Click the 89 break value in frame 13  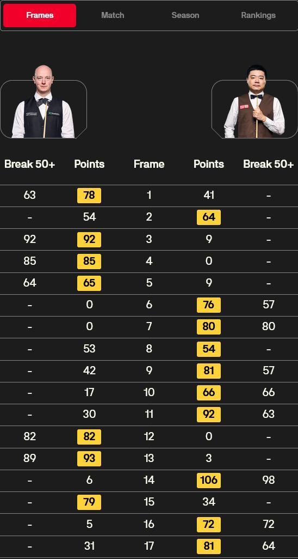tap(29, 458)
